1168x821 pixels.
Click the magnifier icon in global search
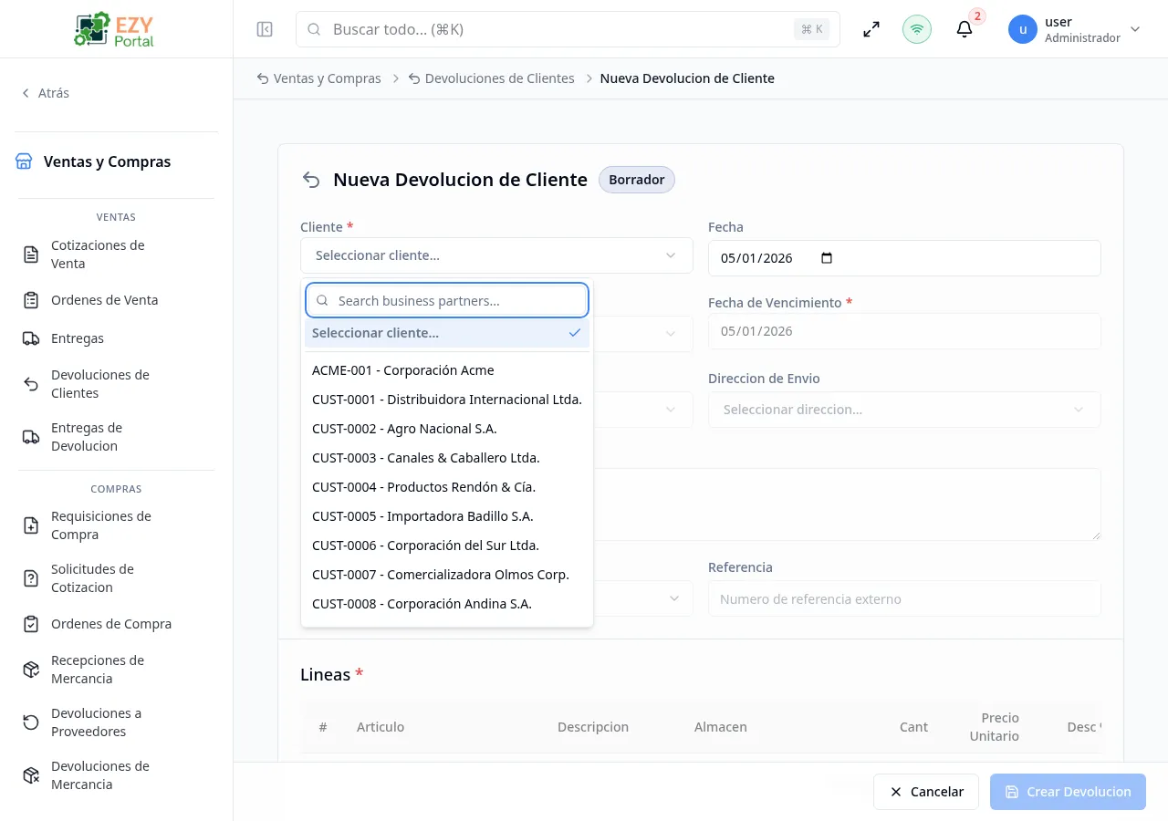tap(314, 29)
